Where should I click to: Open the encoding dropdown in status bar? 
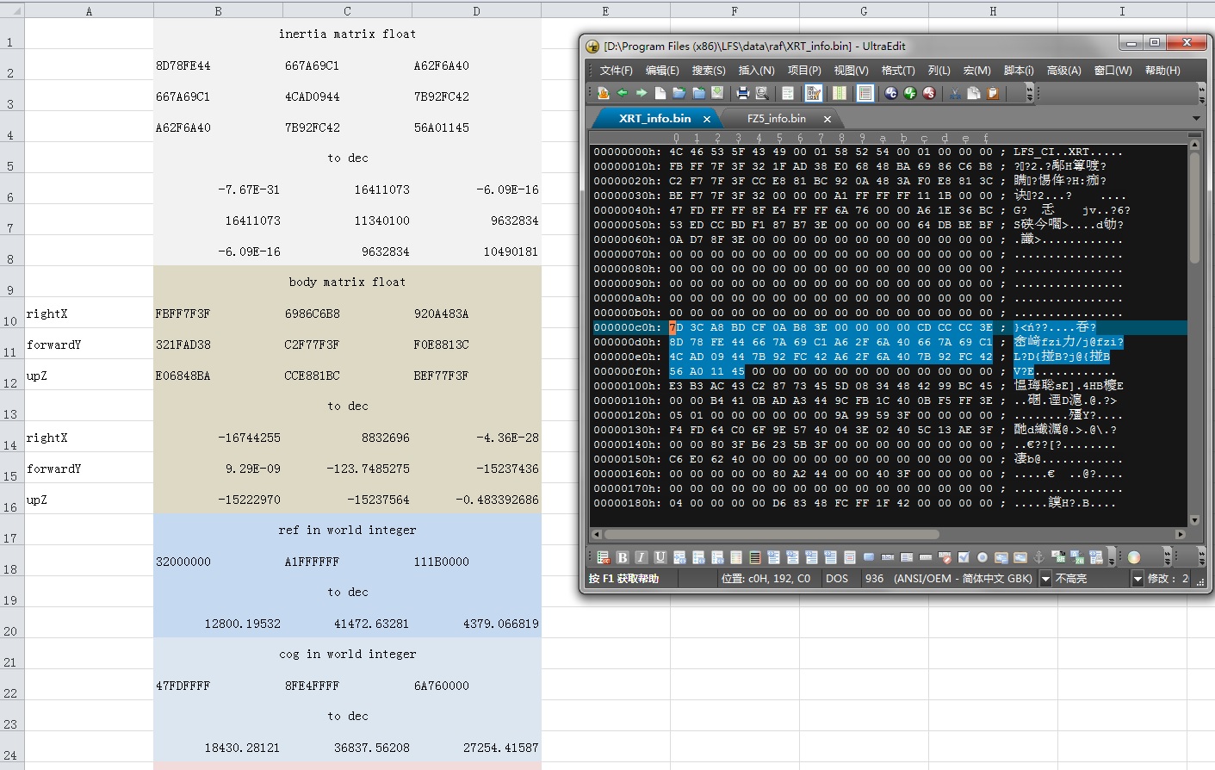pyautogui.click(x=1045, y=579)
